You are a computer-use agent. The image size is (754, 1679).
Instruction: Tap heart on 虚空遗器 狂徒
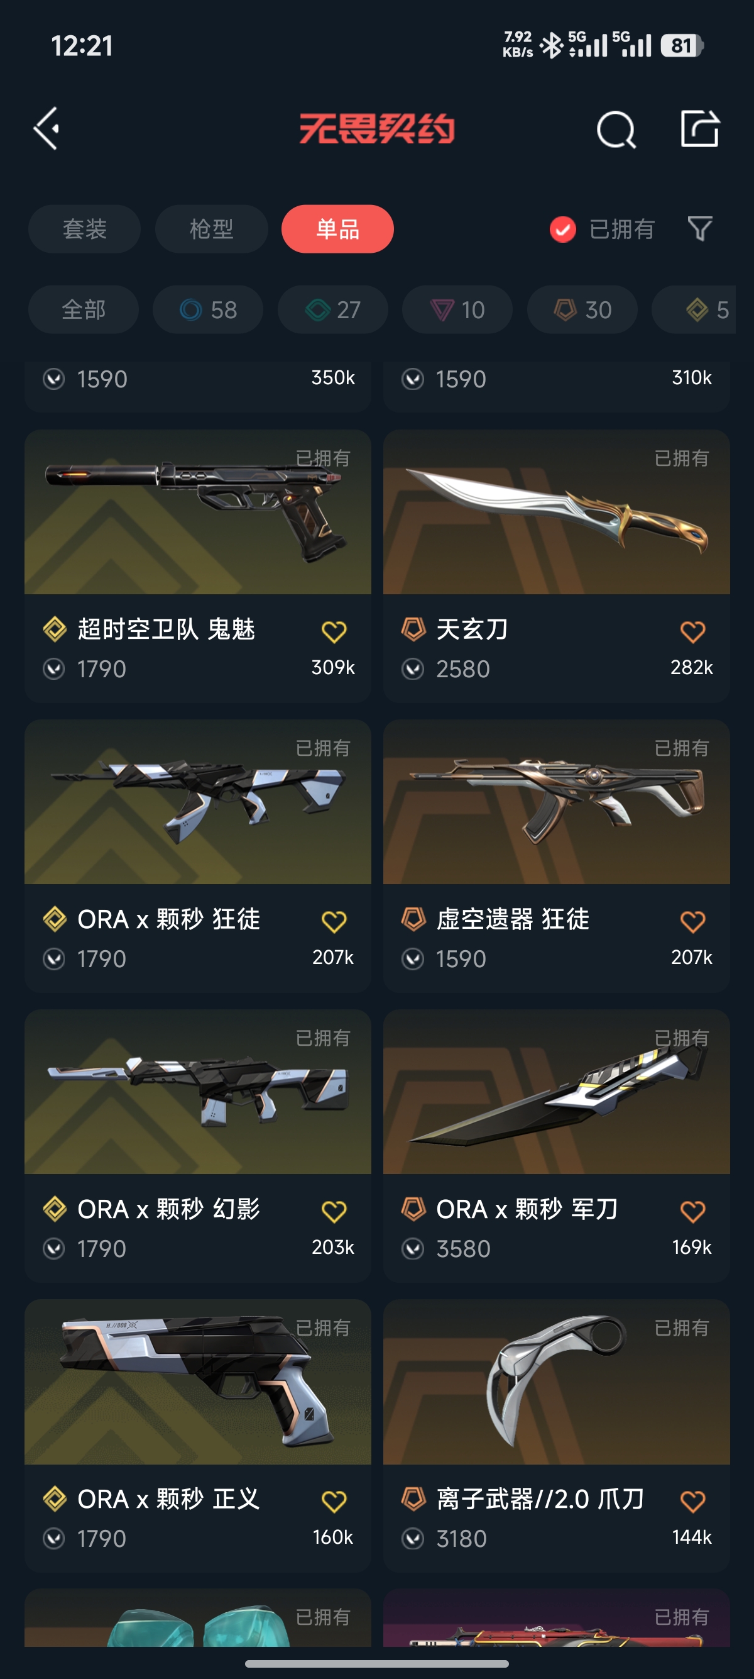tap(692, 921)
